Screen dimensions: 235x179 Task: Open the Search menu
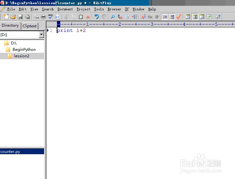[x=48, y=9]
